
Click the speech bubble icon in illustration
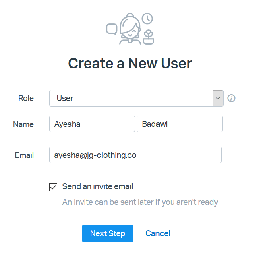(x=112, y=29)
